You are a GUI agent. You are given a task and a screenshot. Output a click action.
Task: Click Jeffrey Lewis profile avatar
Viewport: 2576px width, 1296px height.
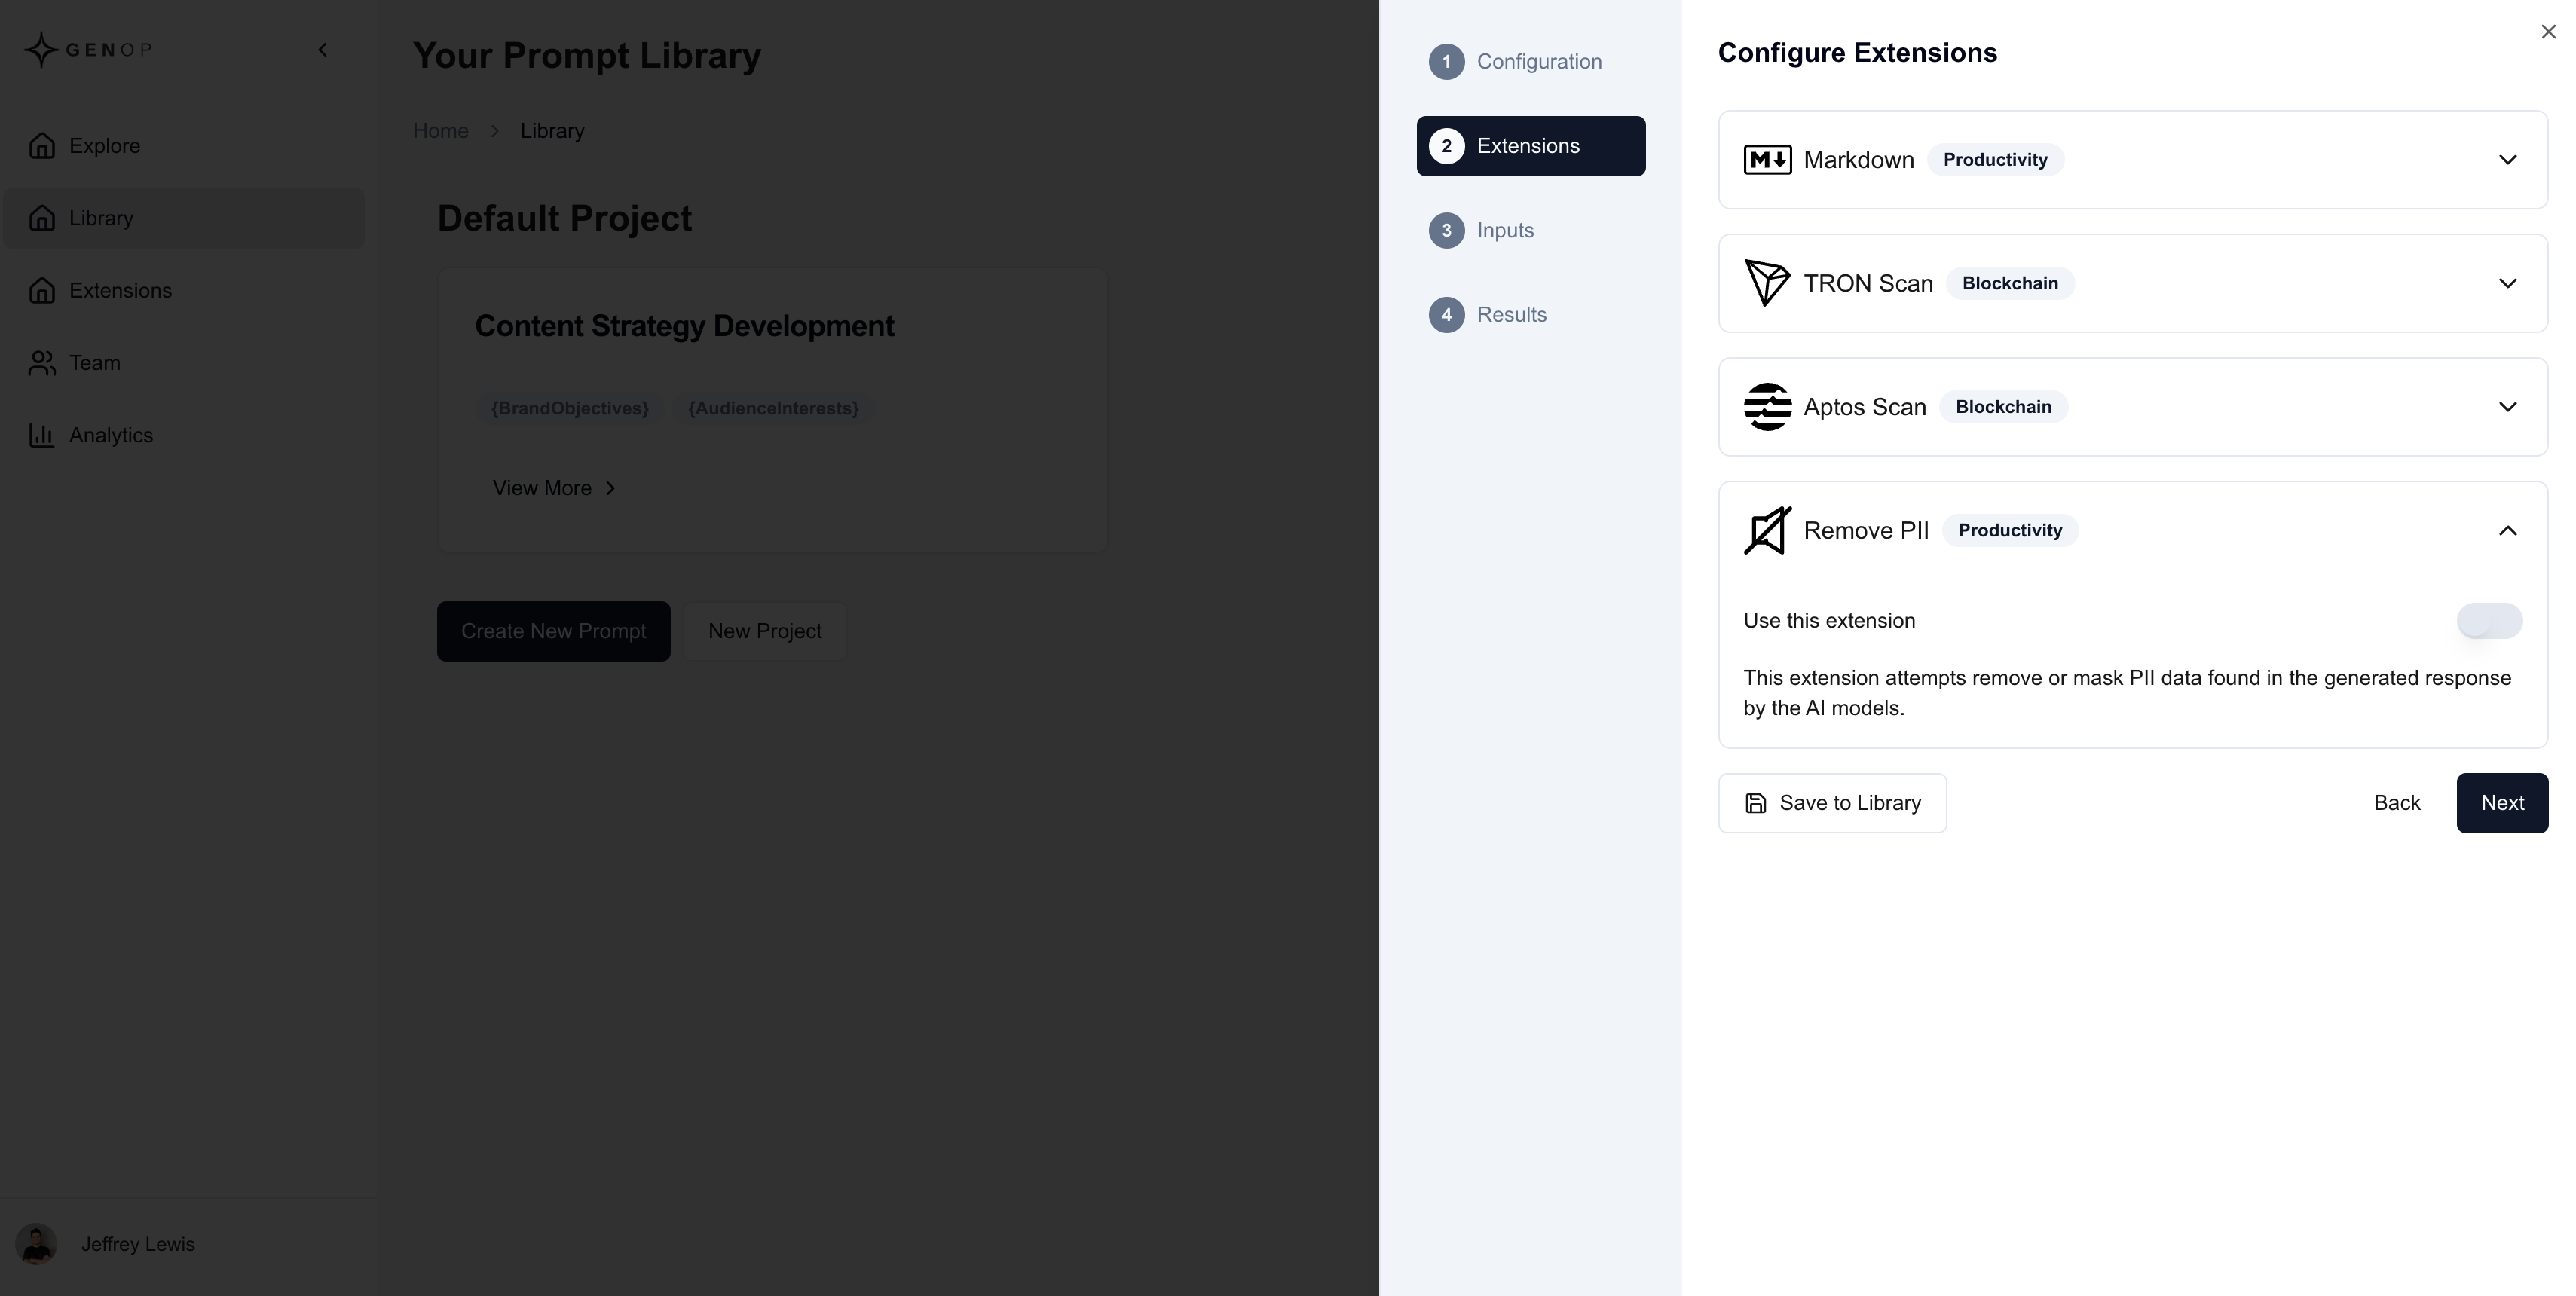(x=37, y=1244)
